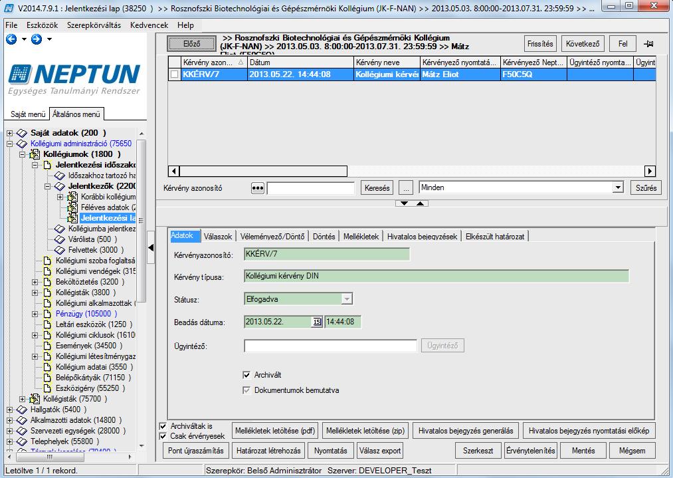Collapse the left menu panel arrow
Screen dimensions: 673x478
click(151, 247)
